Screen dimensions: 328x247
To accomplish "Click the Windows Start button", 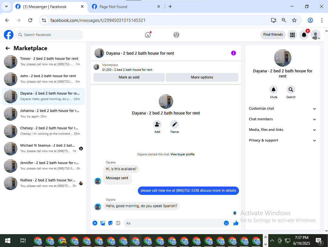I will 8,241.
